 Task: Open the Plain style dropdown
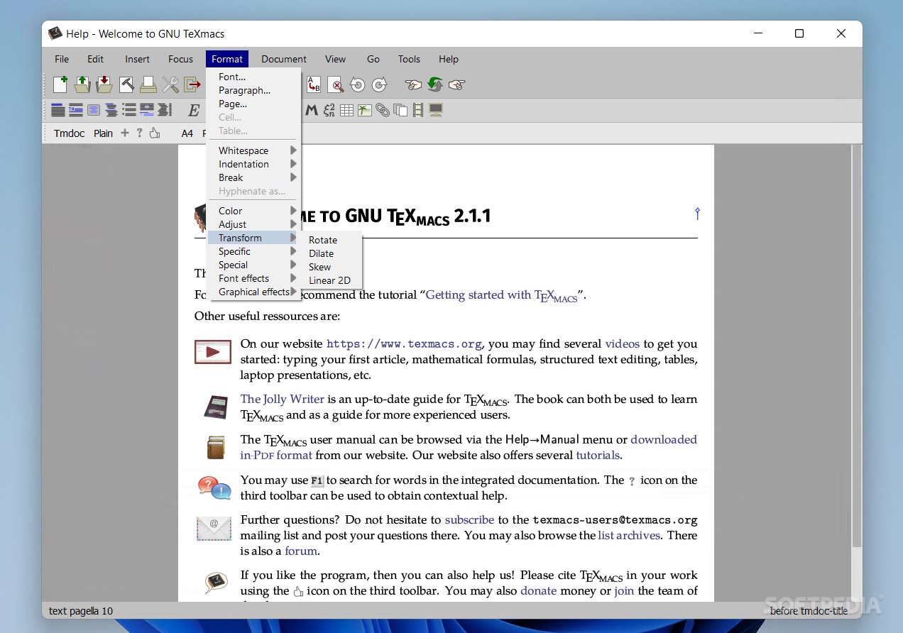[x=103, y=133]
